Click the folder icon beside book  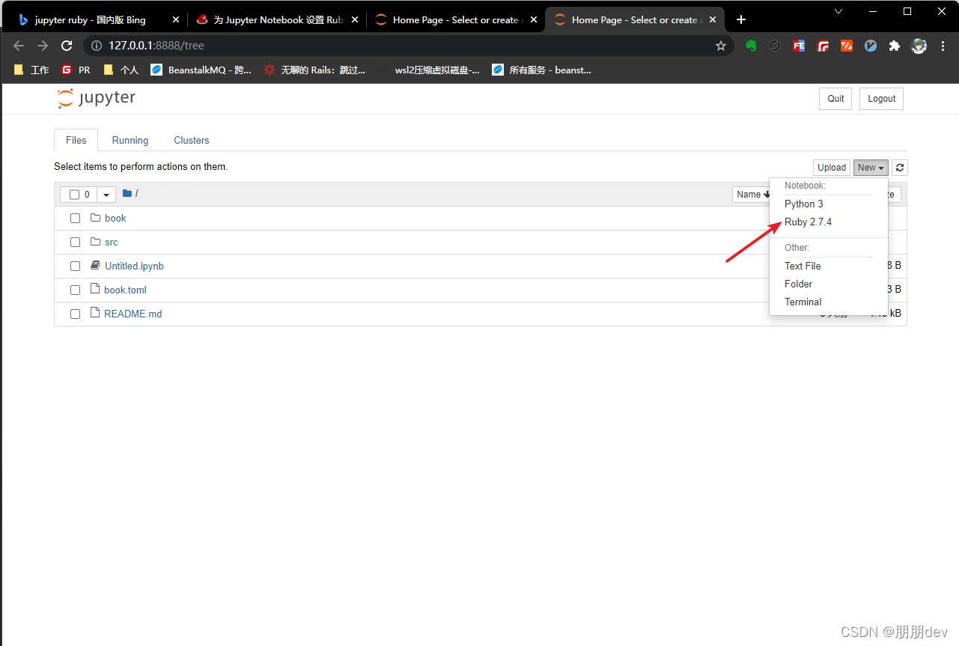(x=95, y=218)
